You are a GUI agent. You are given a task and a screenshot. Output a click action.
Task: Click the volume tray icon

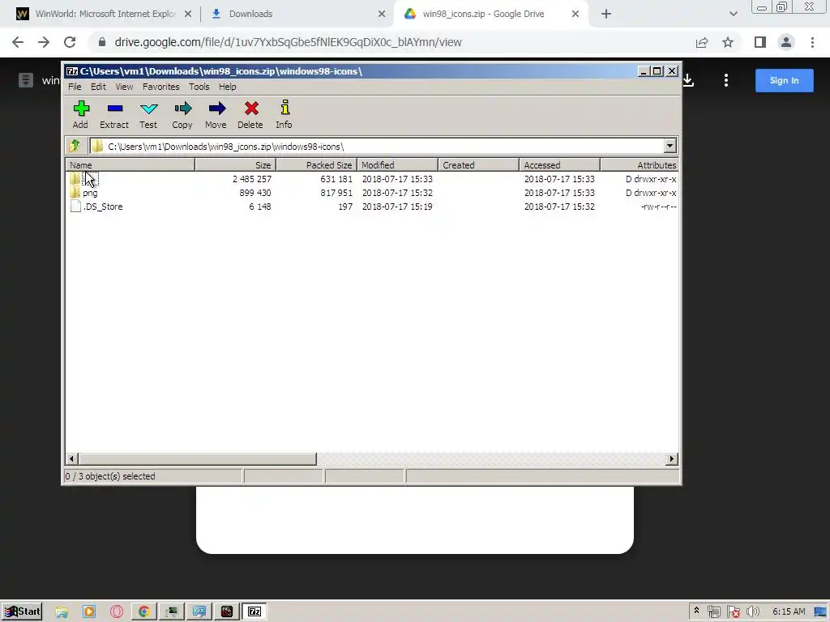(753, 611)
